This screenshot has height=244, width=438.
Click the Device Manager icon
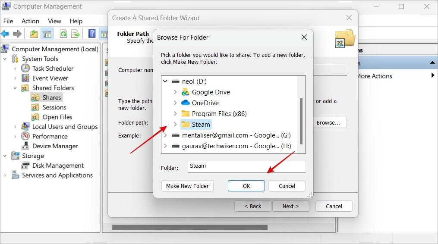[x=25, y=146]
